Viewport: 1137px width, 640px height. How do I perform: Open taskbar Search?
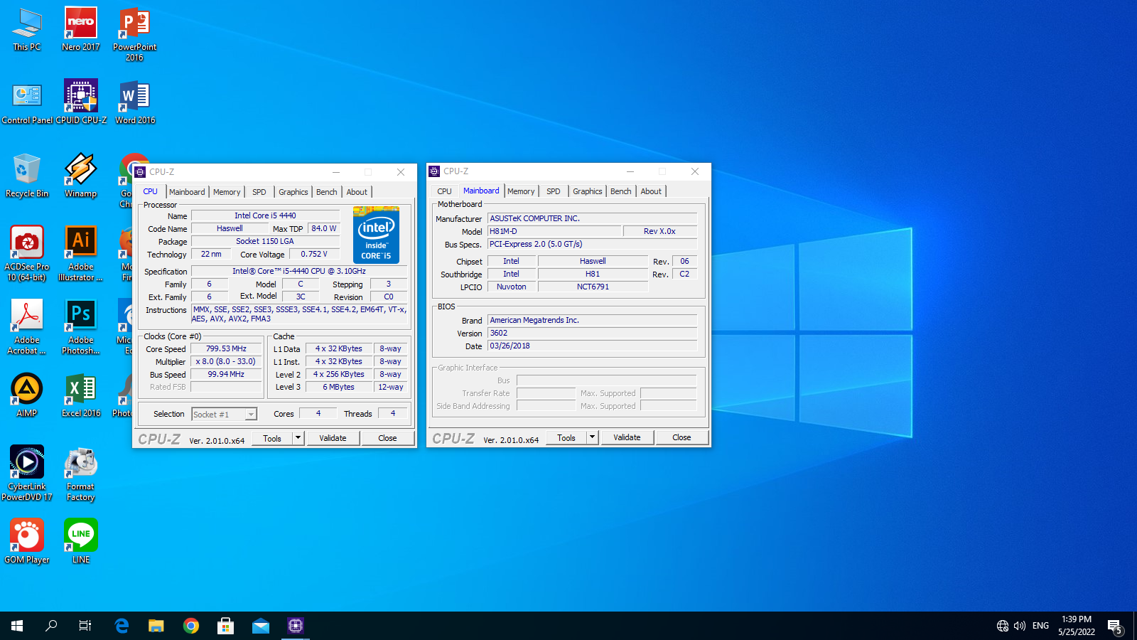coord(51,626)
